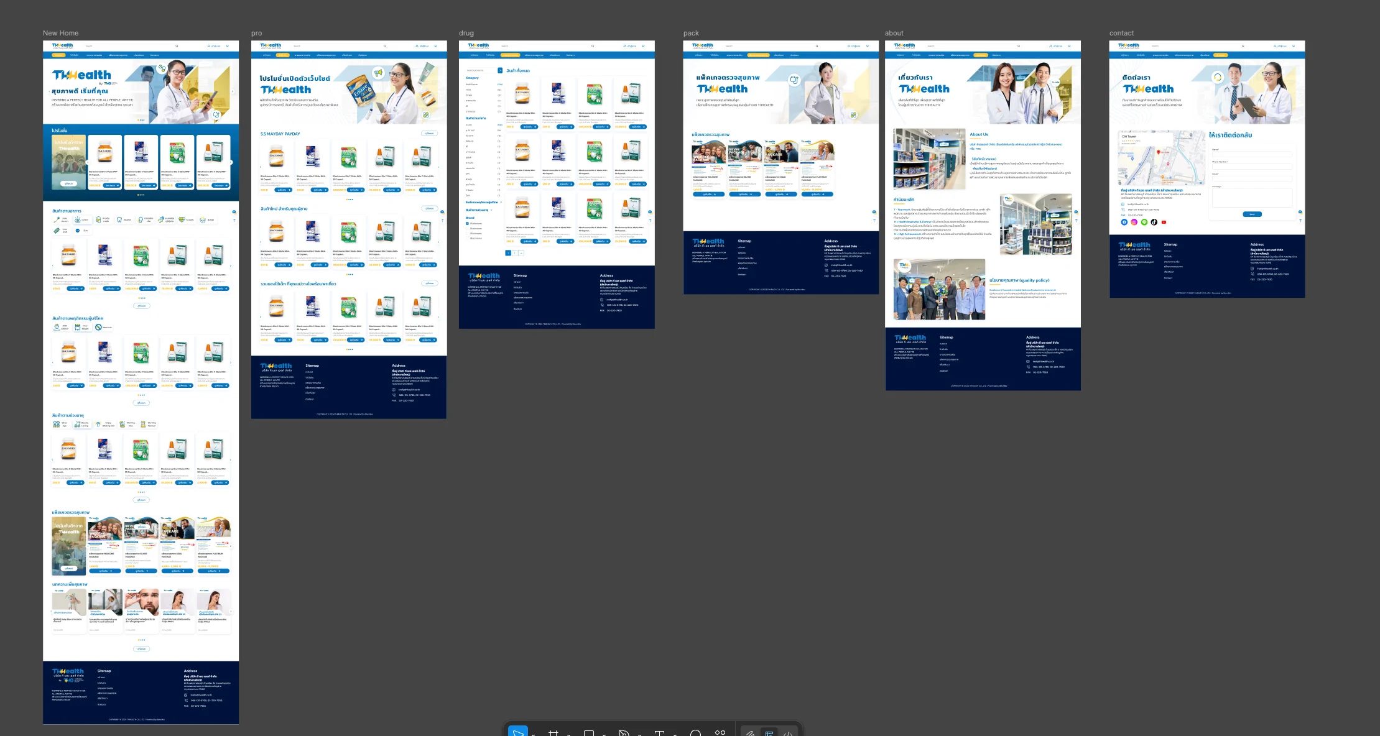Select the Rectangle shape tool
Screen dimensions: 1380x736
tap(588, 734)
